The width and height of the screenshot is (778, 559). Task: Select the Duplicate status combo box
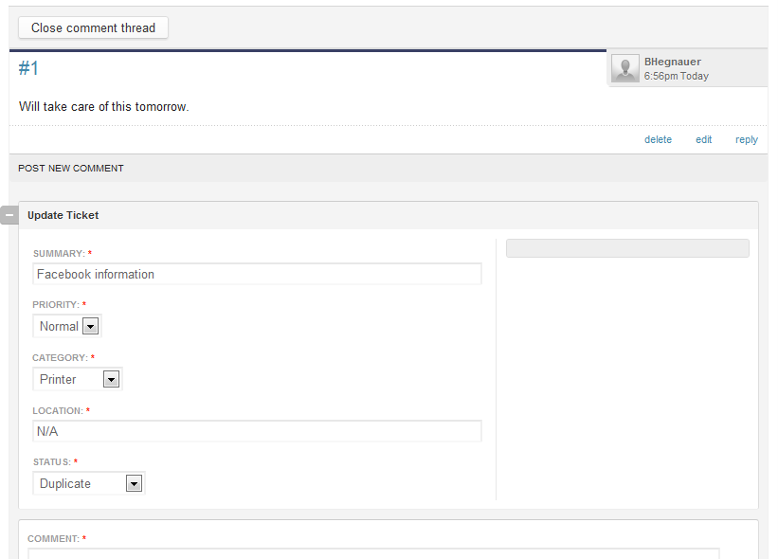pos(89,483)
